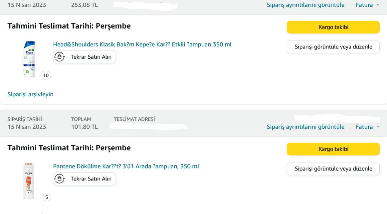387x214 pixels.
Task: Expand Fatura dropdown for 253,08 TL order
Action: [368, 5]
